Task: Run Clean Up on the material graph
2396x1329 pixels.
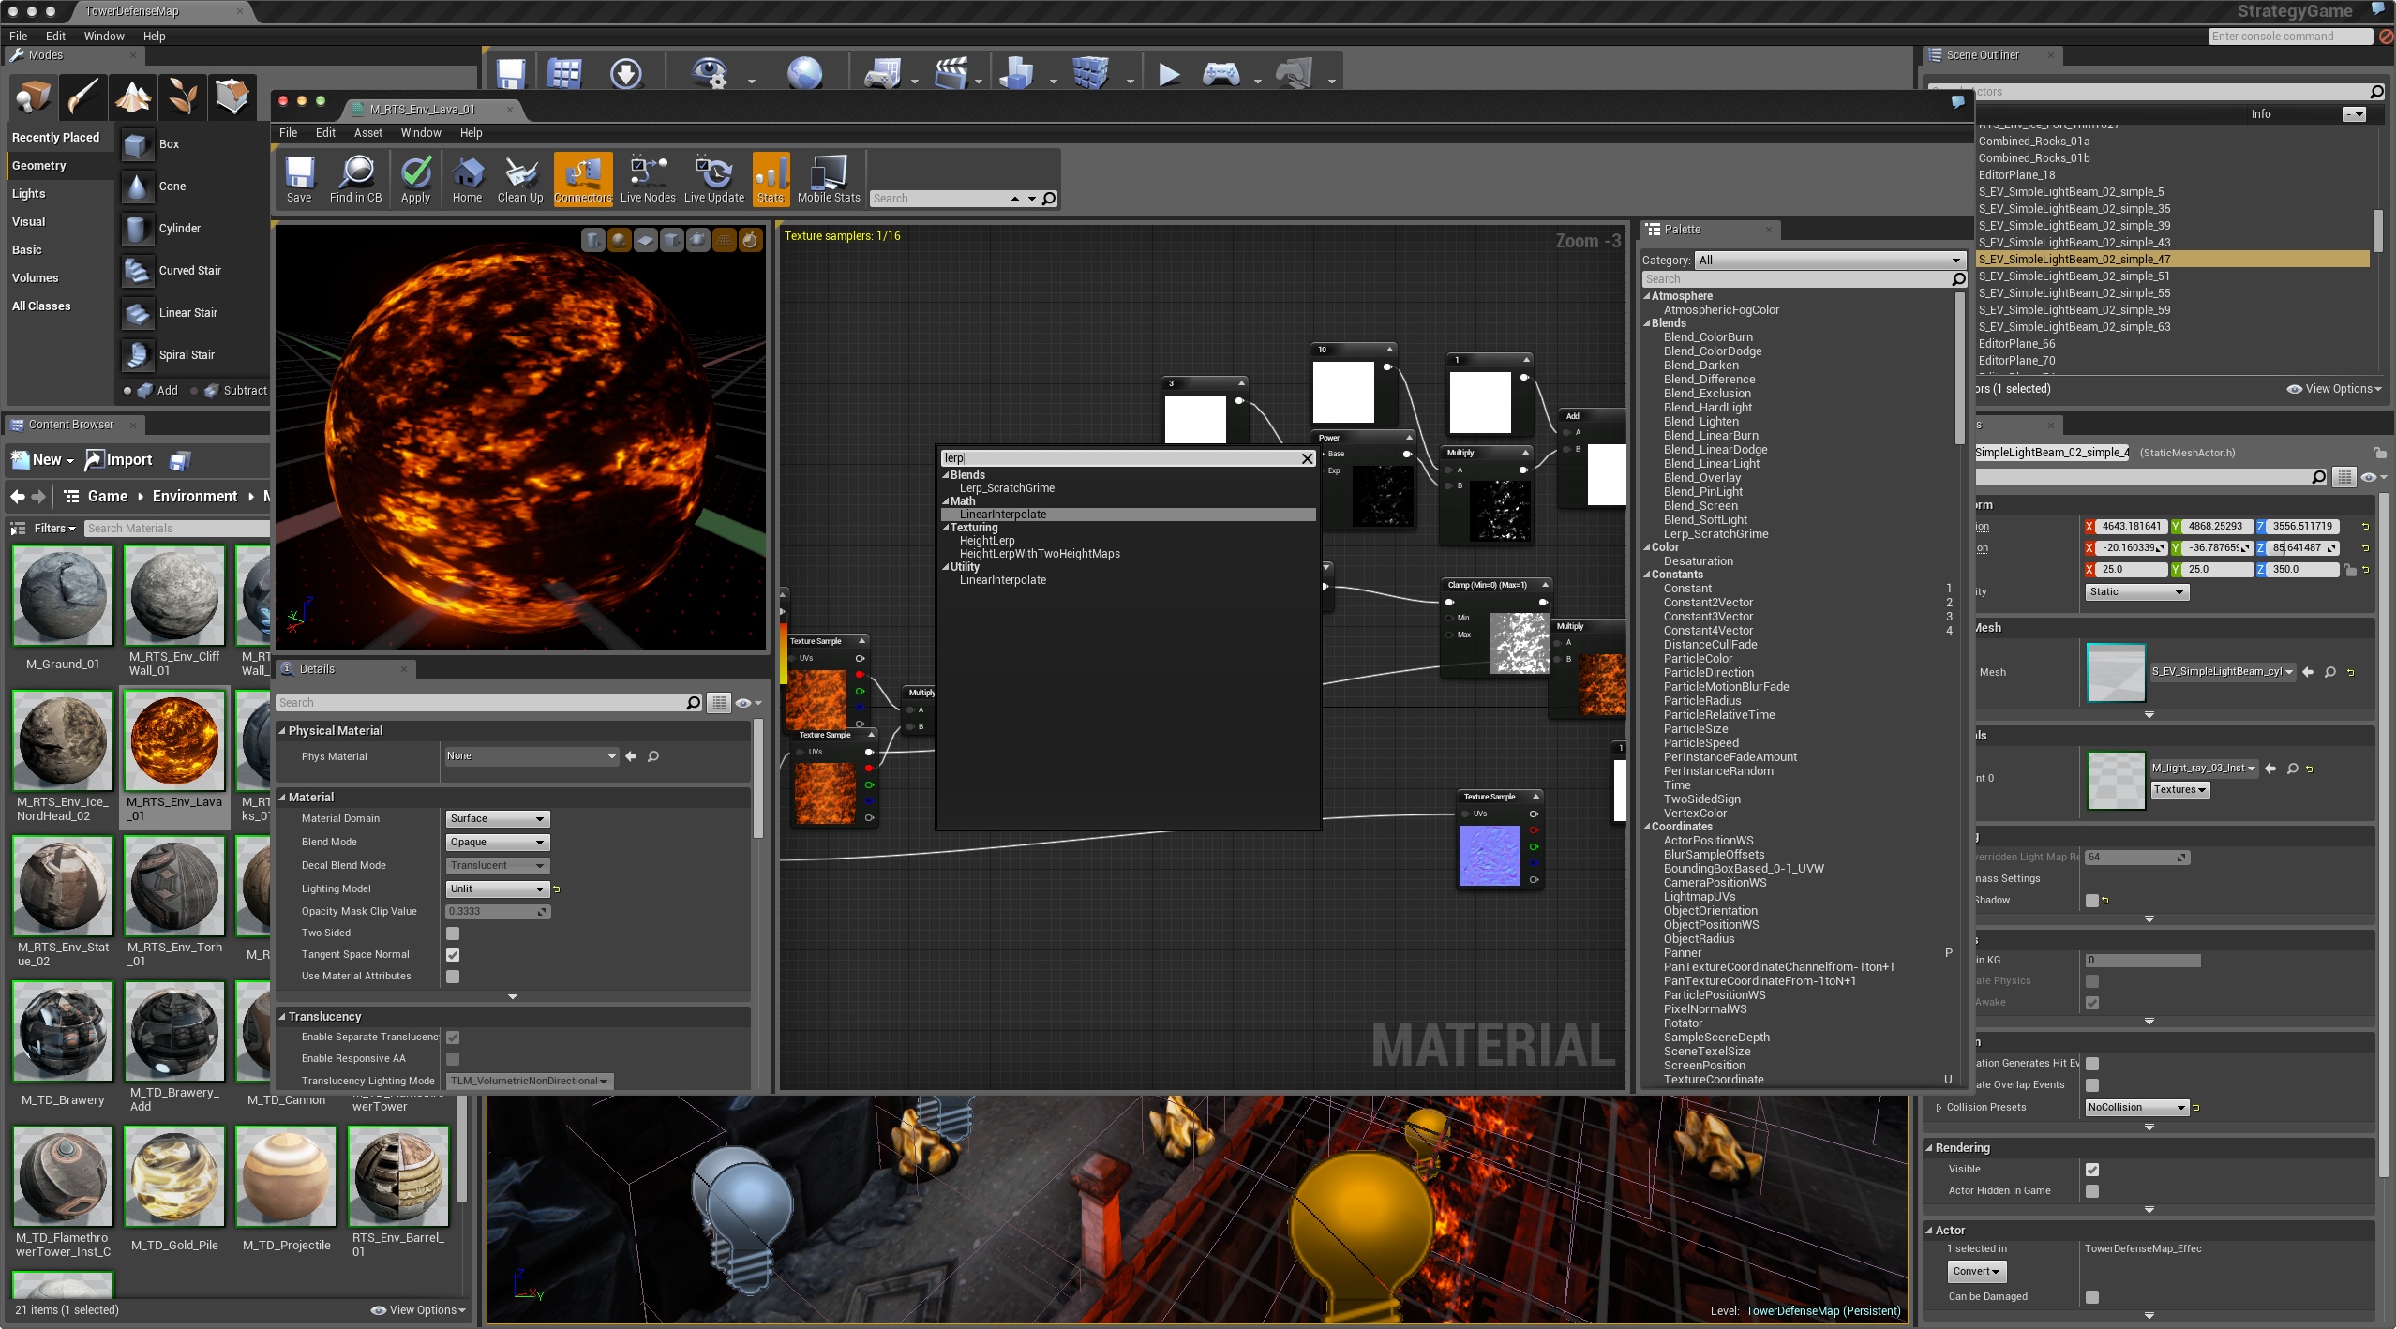Action: coord(520,178)
